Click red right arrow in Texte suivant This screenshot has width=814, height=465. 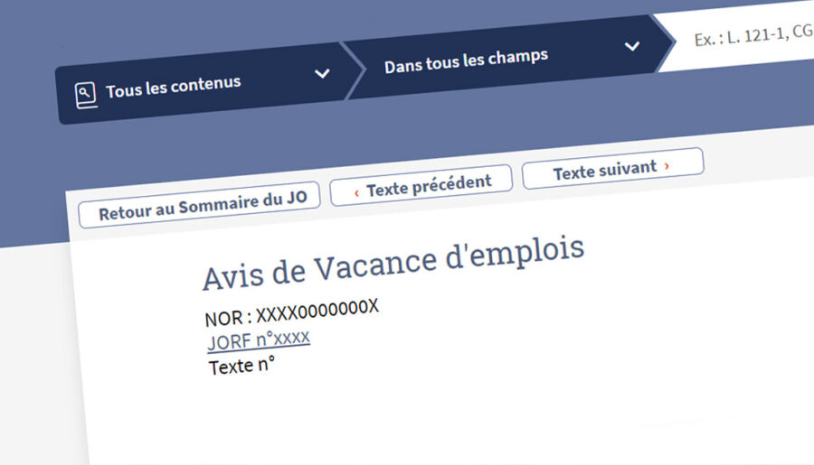point(667,166)
